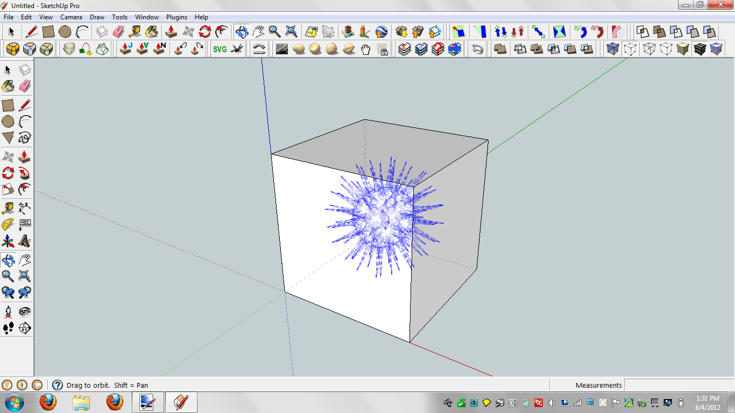
Task: Click the taskbar clock showing 1:31 PM
Action: (707, 402)
